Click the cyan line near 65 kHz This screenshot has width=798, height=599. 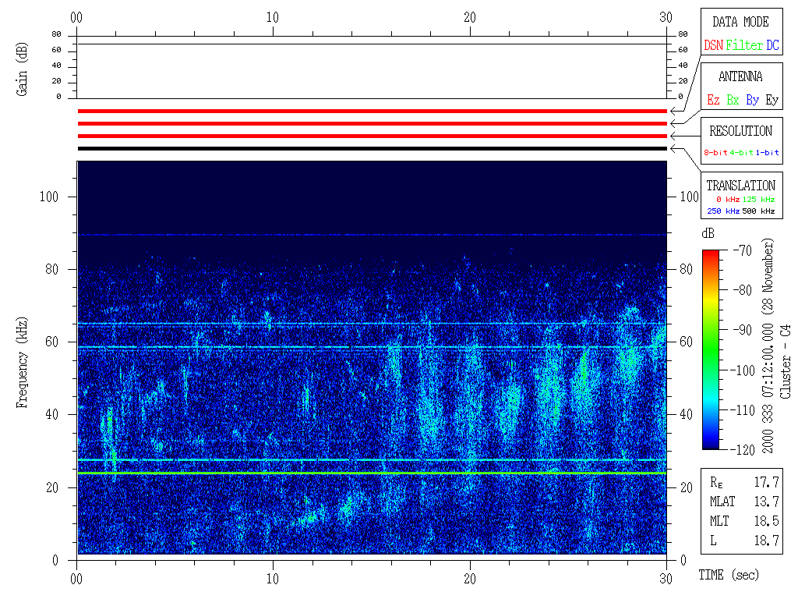pos(372,324)
